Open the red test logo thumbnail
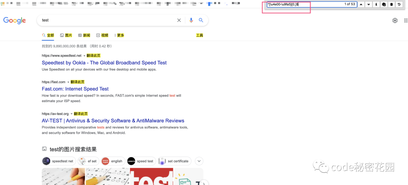This screenshot has height=185, width=408. click(x=151, y=176)
